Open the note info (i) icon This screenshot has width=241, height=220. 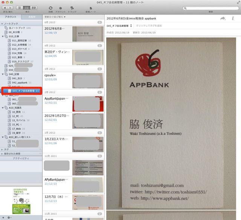(233, 18)
